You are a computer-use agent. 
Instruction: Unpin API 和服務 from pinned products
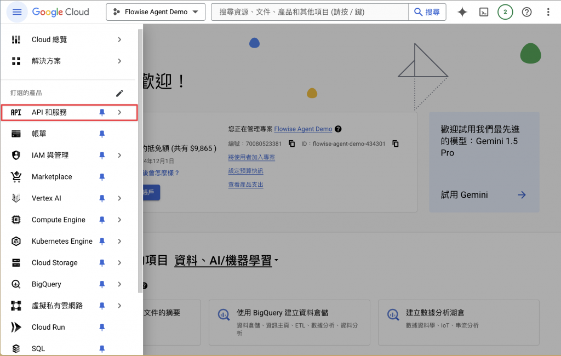click(102, 112)
